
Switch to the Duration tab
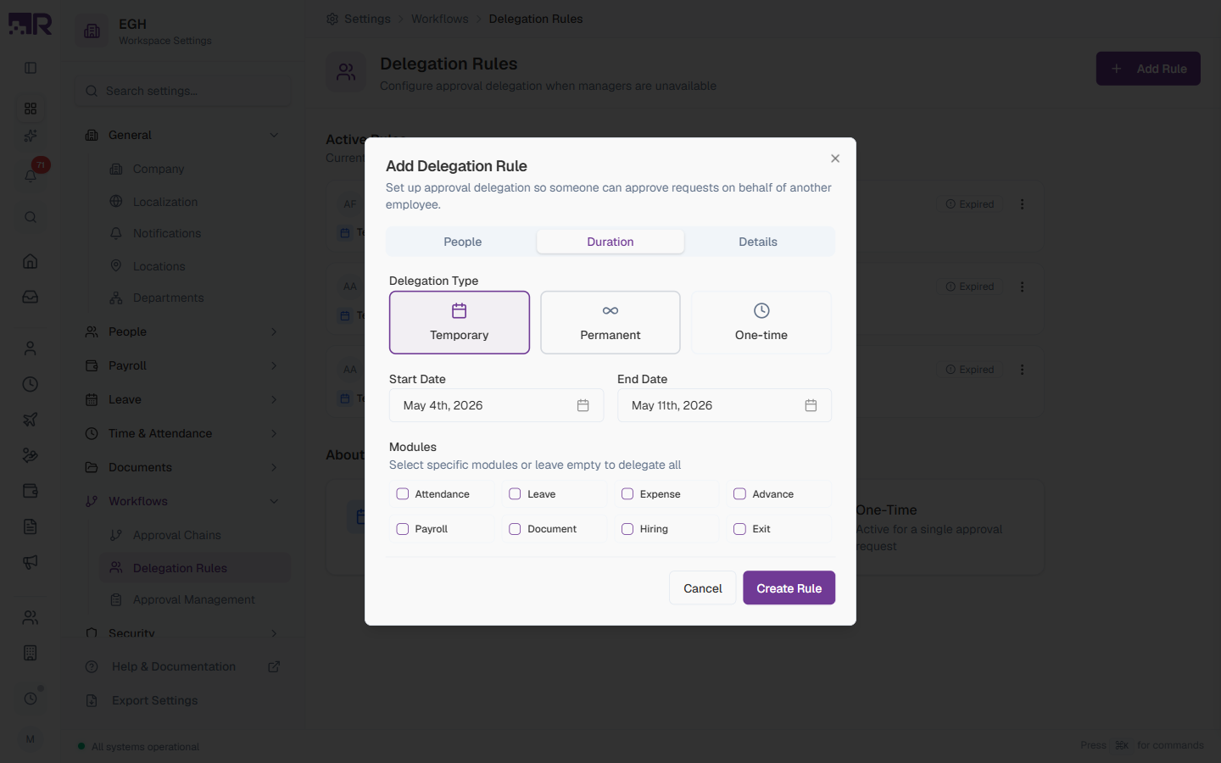coord(610,242)
